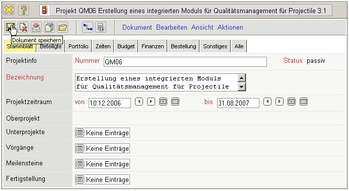Click the Bezeichnung scroll down arrow
The image size is (349, 191).
tap(242, 87)
